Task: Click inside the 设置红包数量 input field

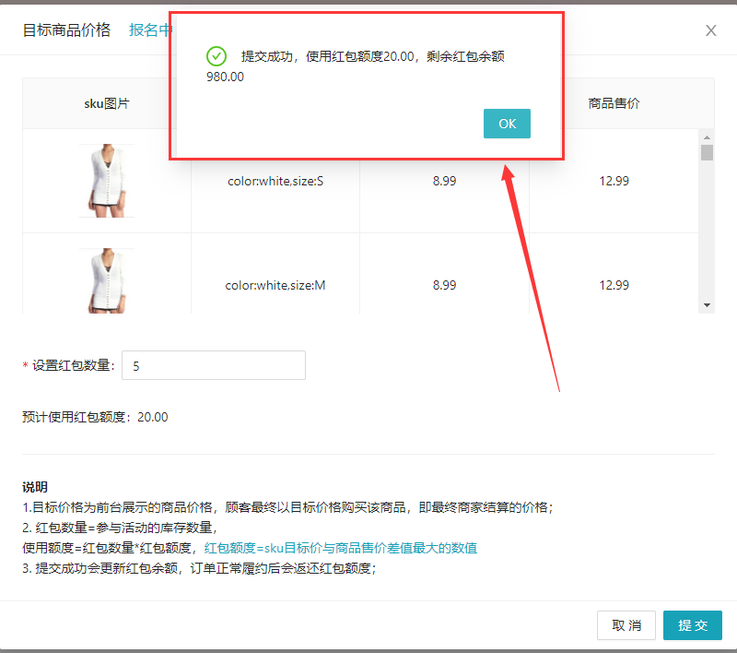Action: click(x=214, y=365)
